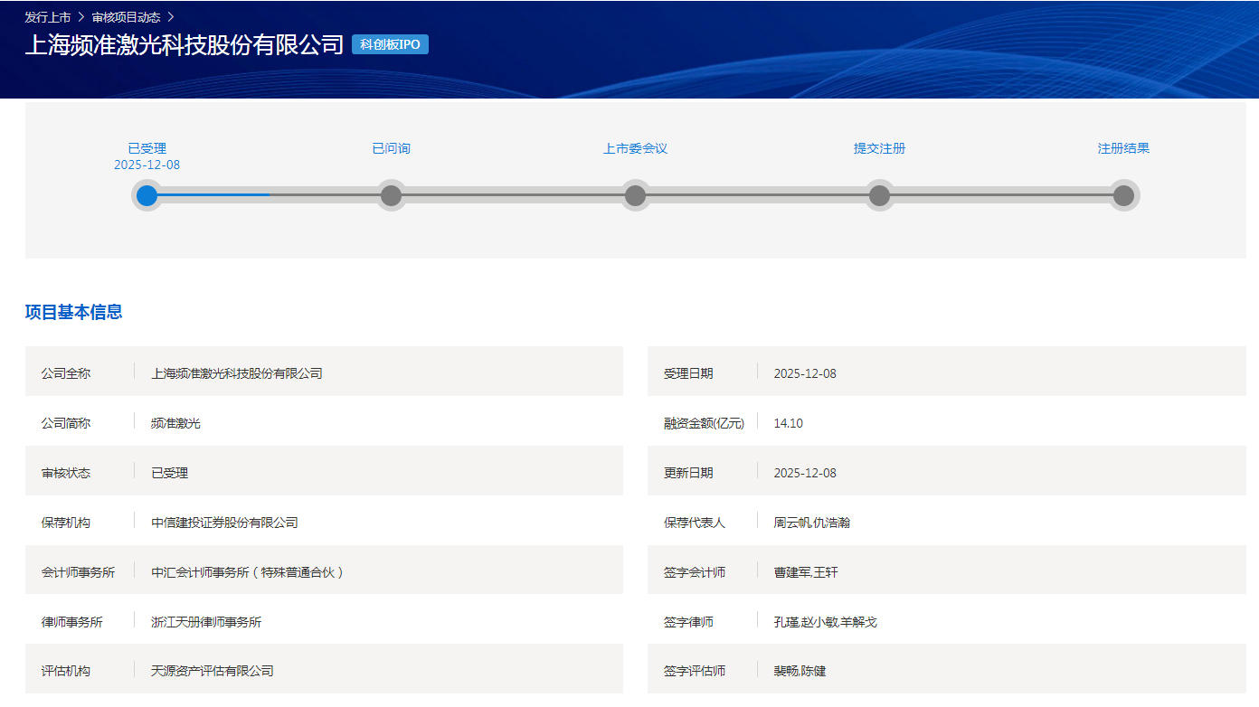Screen dimensions: 1259x707
Task: Click sponsor name 中信建投证券股份有限公司
Action: [x=224, y=523]
